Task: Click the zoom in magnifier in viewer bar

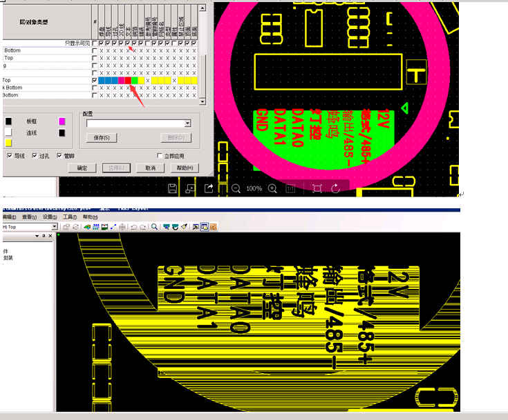Action: [272, 188]
